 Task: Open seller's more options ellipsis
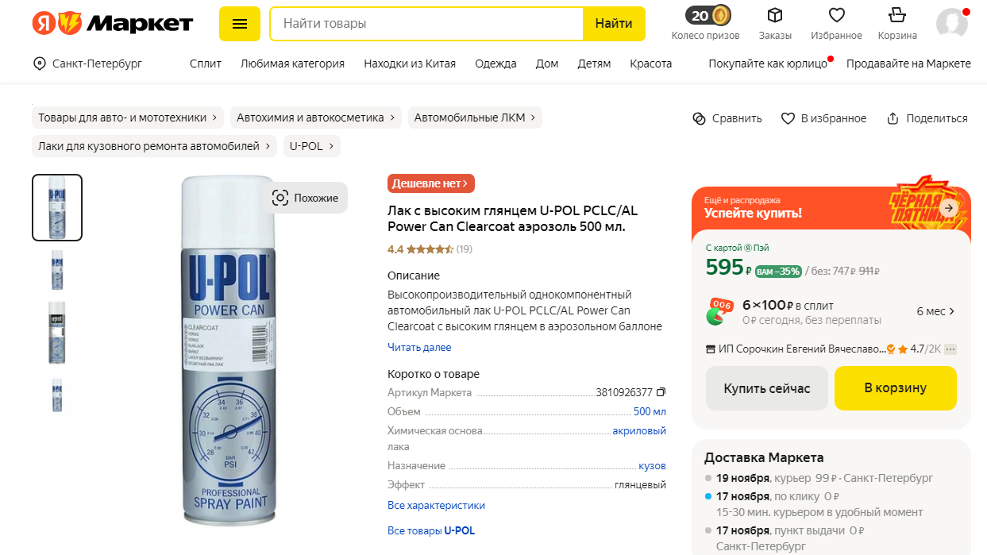950,349
